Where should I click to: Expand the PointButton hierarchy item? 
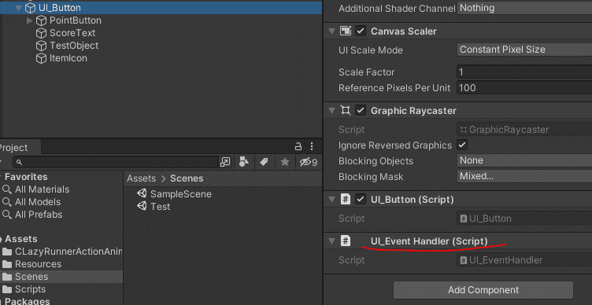29,20
